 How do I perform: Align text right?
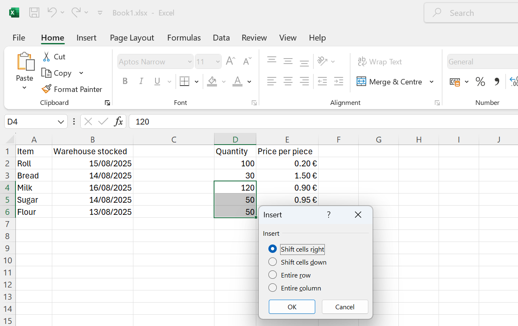[x=304, y=81]
